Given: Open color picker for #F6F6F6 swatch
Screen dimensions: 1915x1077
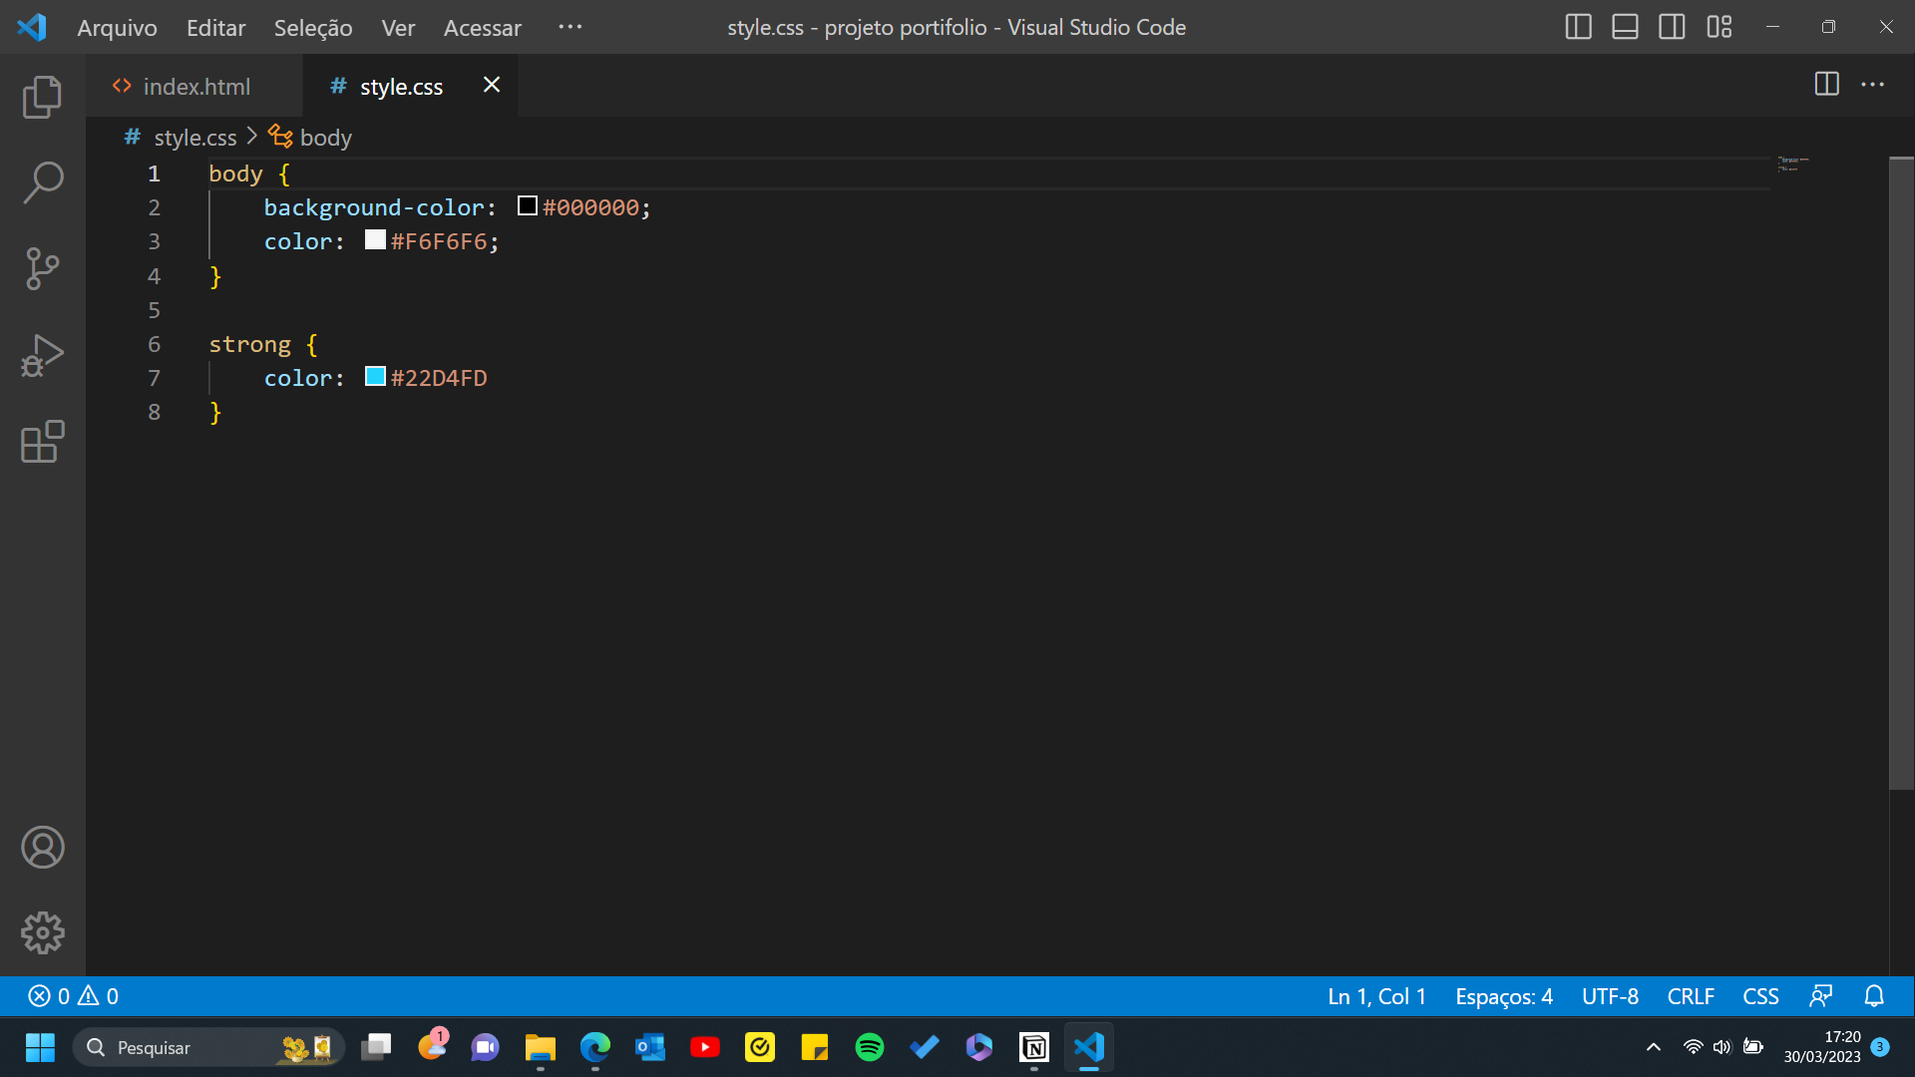Looking at the screenshot, I should tap(375, 239).
